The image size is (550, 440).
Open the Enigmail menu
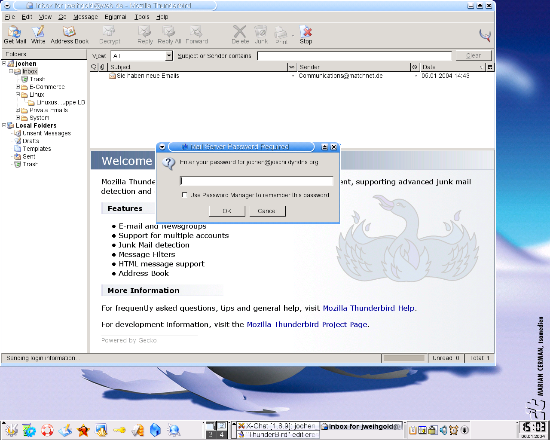(116, 17)
